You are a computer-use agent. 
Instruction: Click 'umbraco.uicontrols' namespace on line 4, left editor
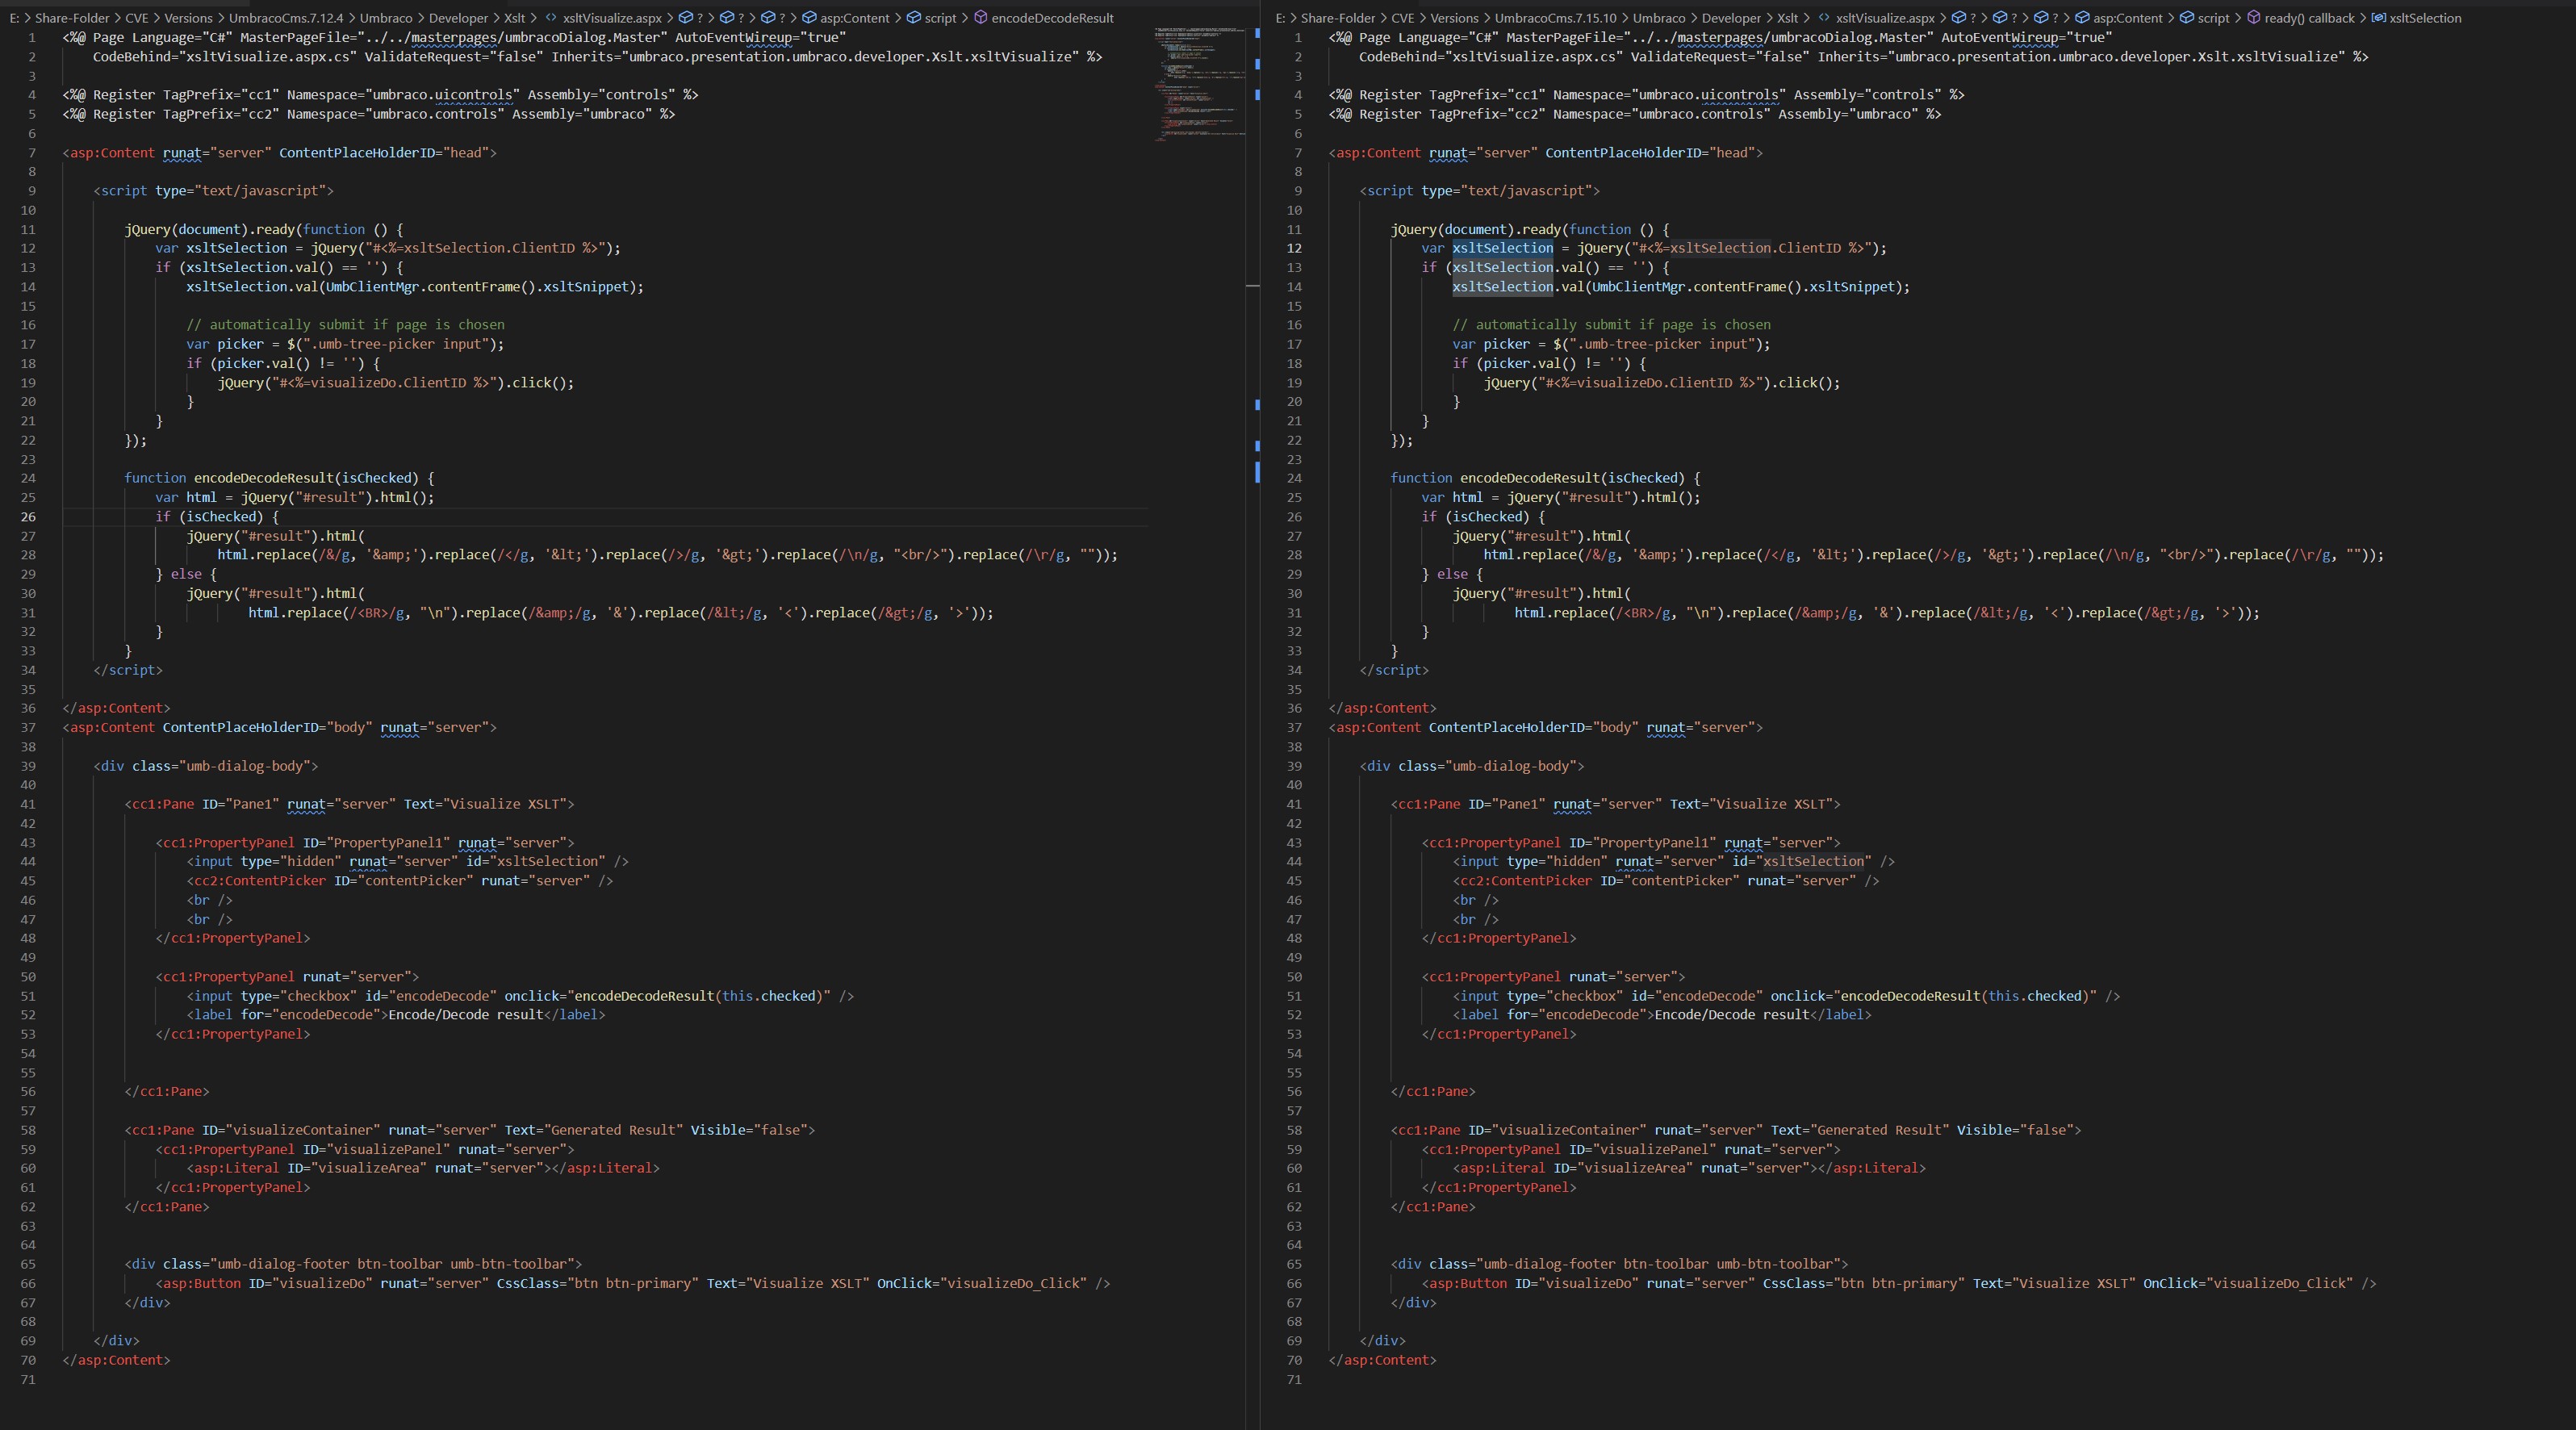[442, 95]
